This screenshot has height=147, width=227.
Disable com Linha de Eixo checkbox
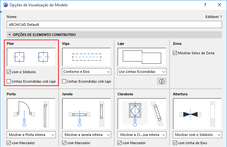(175, 143)
